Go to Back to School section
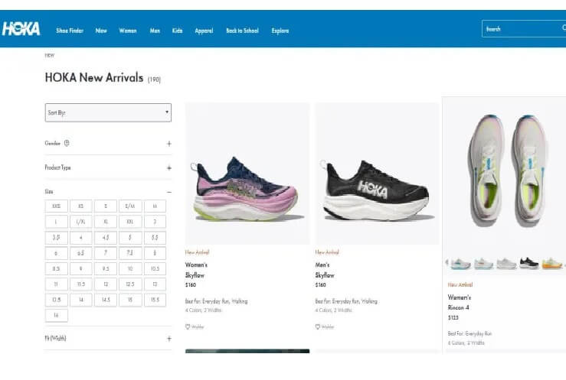 point(242,31)
